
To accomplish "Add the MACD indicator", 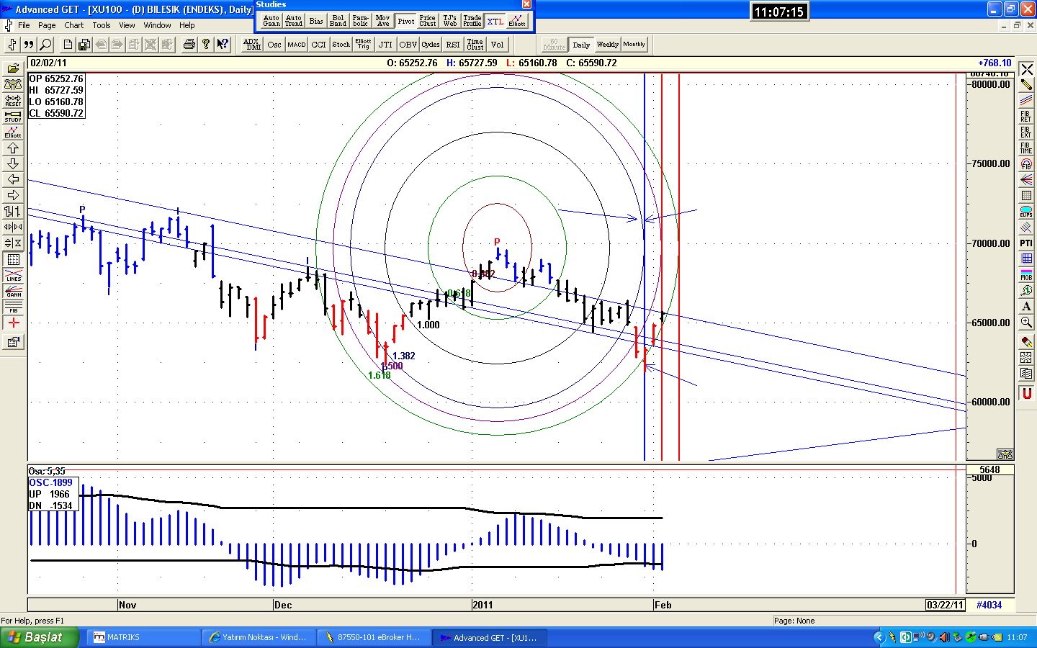I will click(x=297, y=45).
